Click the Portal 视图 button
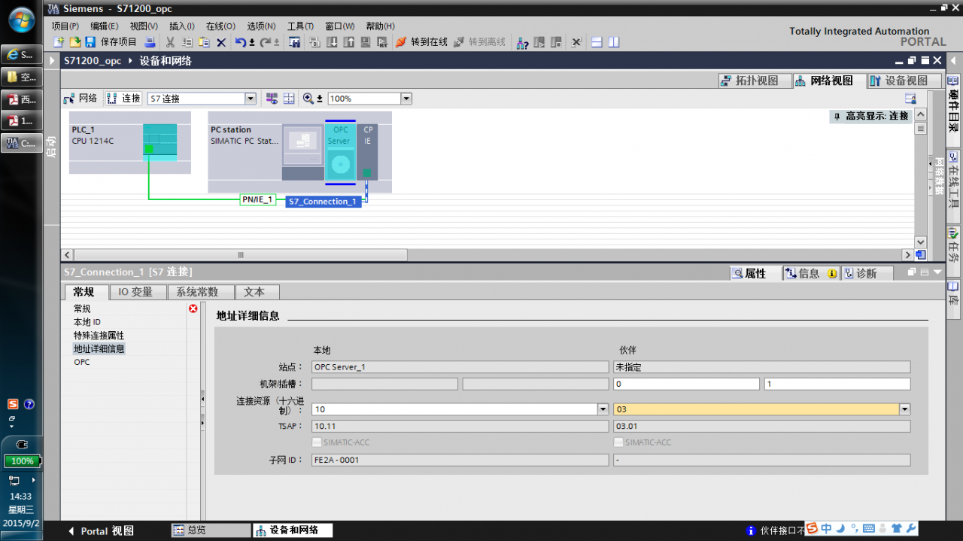963x541 pixels. 101,530
